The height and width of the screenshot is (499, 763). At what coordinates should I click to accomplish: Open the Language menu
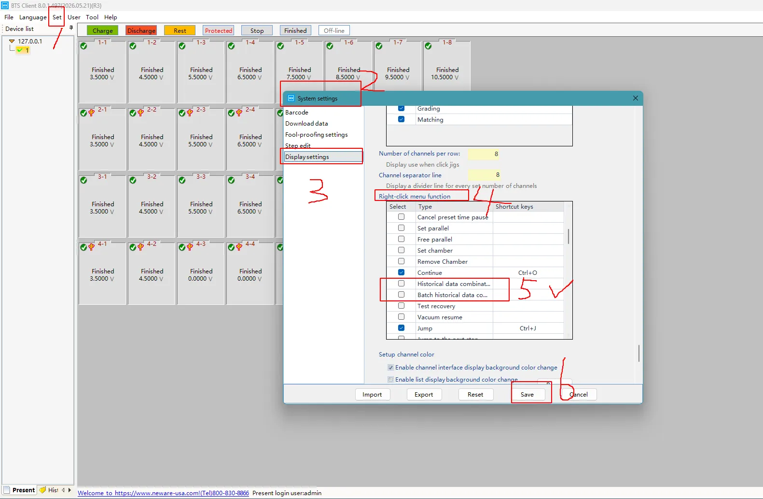pos(33,17)
